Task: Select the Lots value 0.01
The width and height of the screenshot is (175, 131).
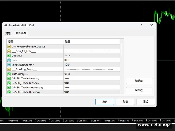Action: (x=92, y=60)
